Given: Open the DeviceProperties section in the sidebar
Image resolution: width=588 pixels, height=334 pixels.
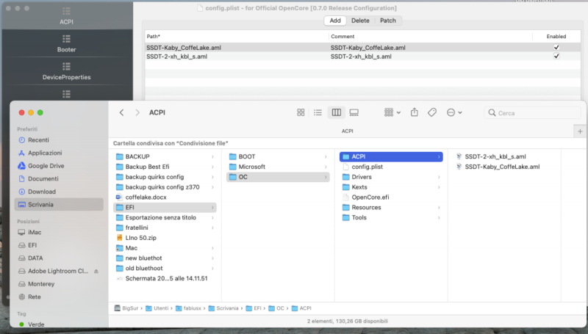Looking at the screenshot, I should pyautogui.click(x=66, y=71).
